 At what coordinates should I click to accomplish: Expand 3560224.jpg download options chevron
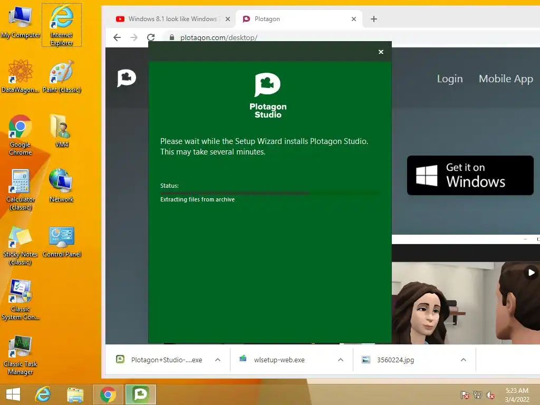click(x=464, y=360)
